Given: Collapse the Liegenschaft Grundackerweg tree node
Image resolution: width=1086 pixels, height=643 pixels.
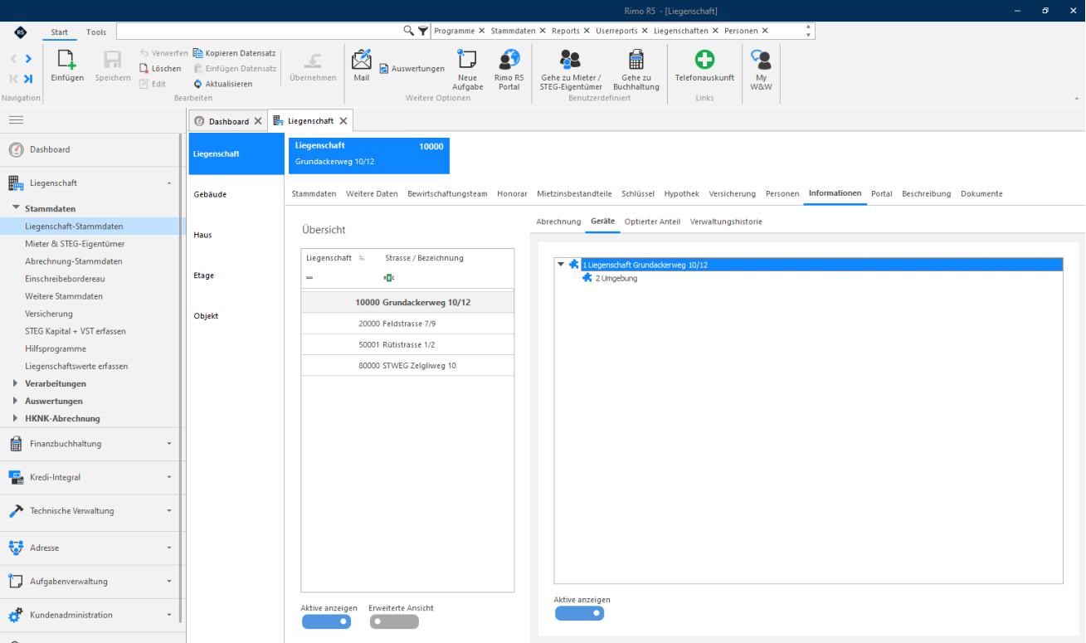Looking at the screenshot, I should 561,265.
